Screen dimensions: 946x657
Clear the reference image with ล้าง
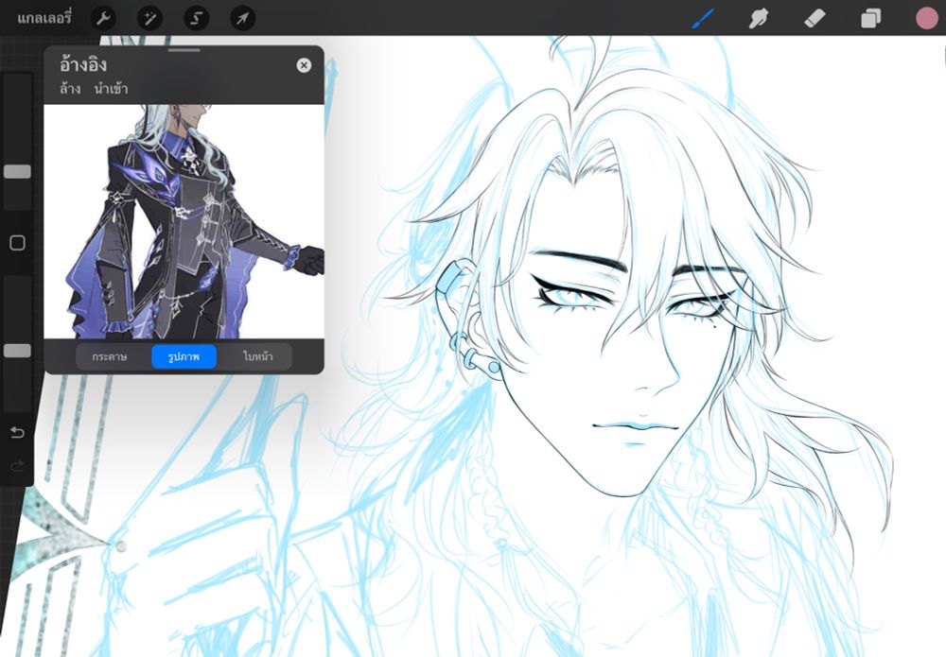point(70,89)
